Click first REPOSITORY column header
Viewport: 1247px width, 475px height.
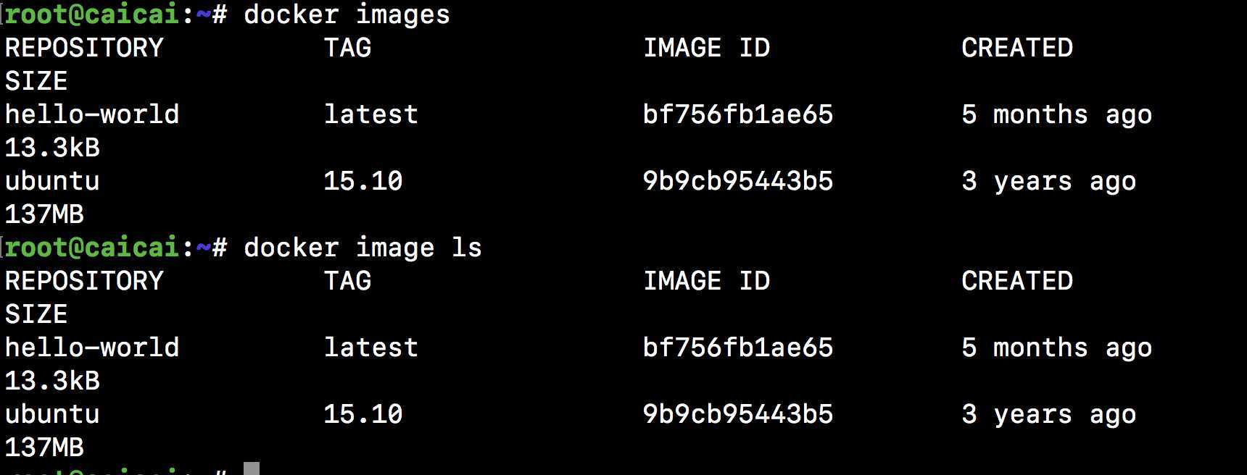pyautogui.click(x=84, y=48)
